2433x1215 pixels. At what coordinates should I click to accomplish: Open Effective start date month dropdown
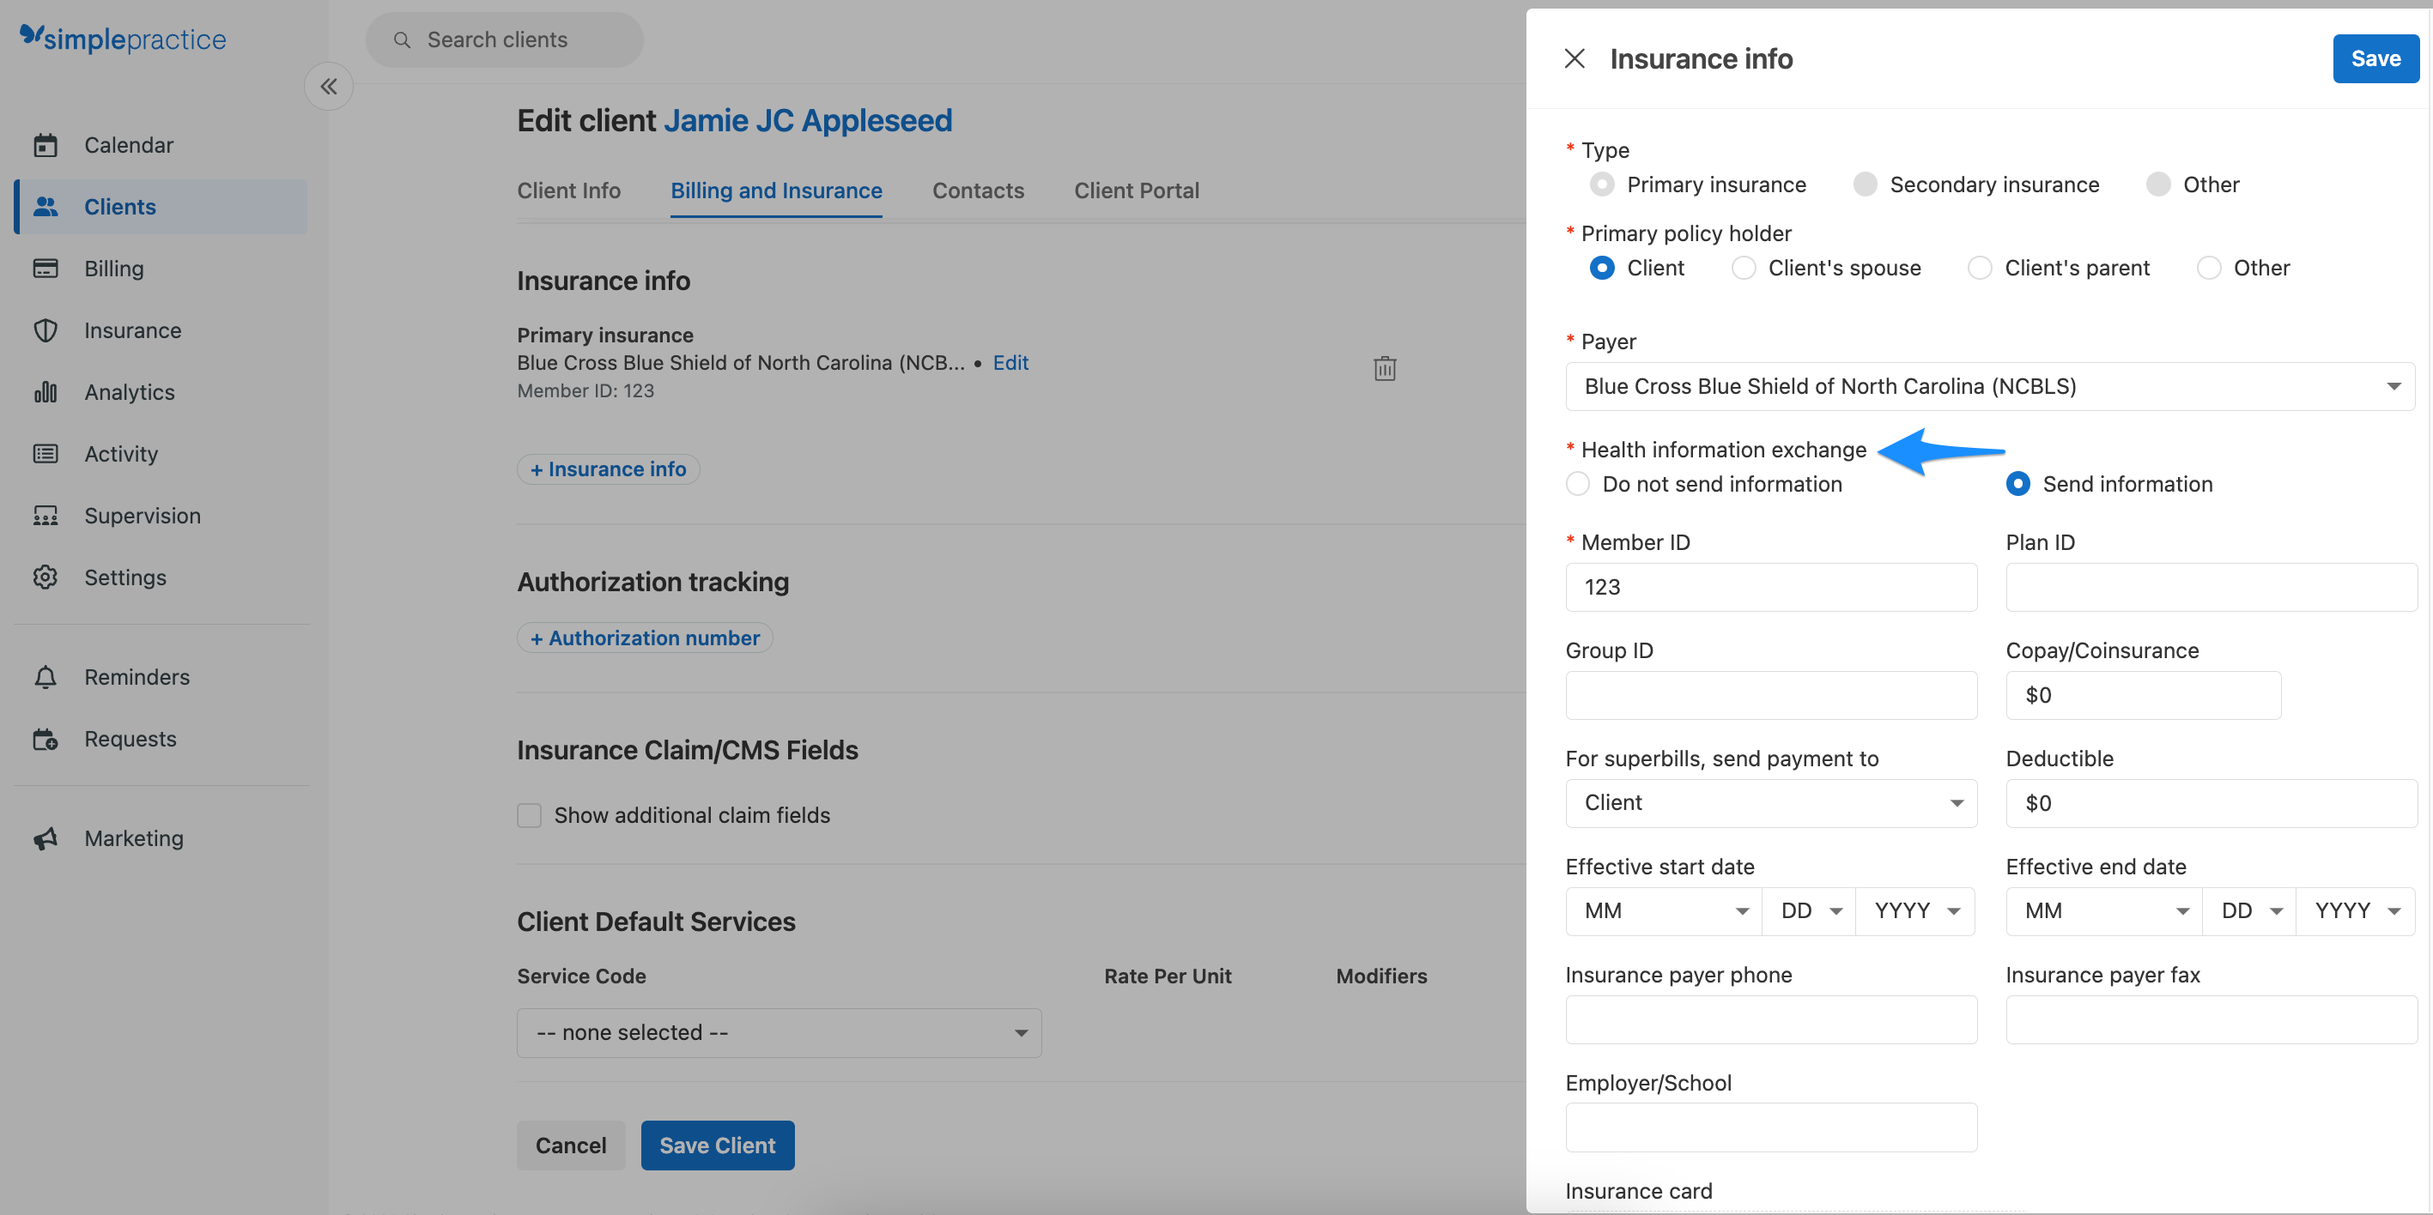(1663, 911)
